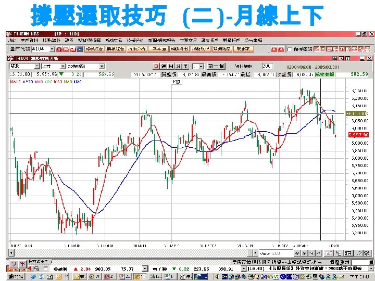Click the speaker volume icon in system tray
Image resolution: width=375 pixels, height=281 pixels.
(218, 277)
